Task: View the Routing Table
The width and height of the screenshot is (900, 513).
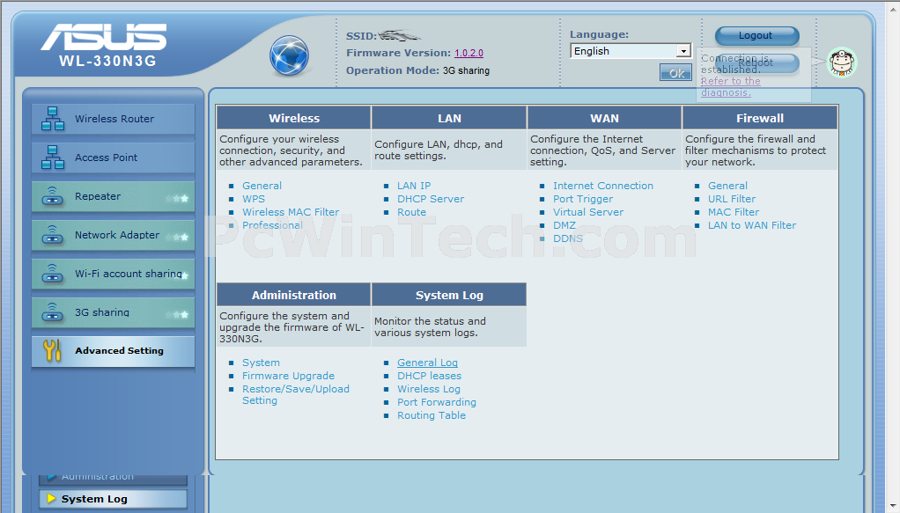Action: point(432,415)
